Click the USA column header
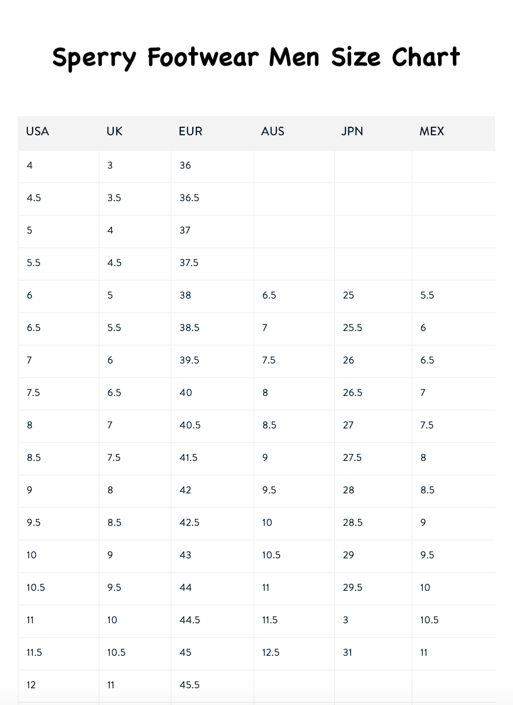This screenshot has width=513, height=705. (37, 131)
